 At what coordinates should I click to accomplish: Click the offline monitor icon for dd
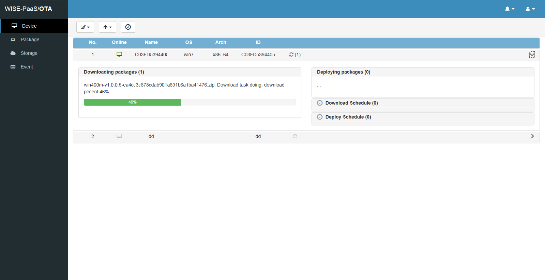pos(119,136)
